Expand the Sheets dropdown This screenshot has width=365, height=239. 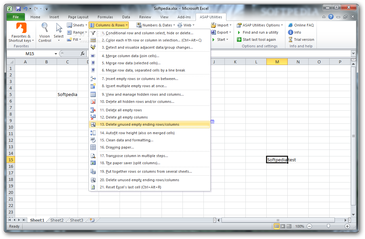pyautogui.click(x=77, y=25)
